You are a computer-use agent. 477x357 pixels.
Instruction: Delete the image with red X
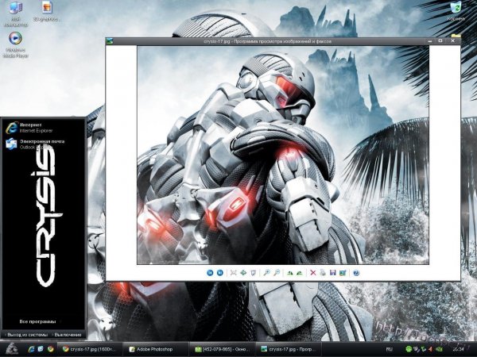[x=313, y=273]
